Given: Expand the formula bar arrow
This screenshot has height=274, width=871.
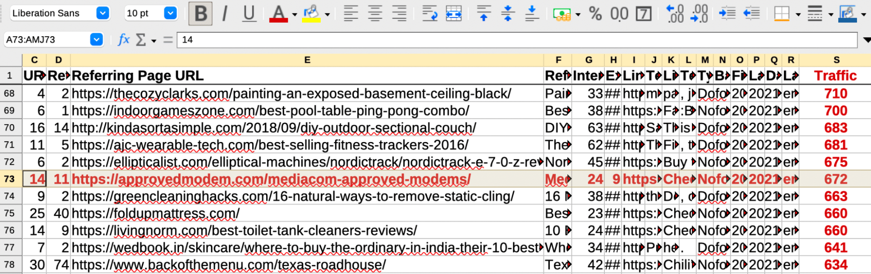Looking at the screenshot, I should pyautogui.click(x=867, y=40).
